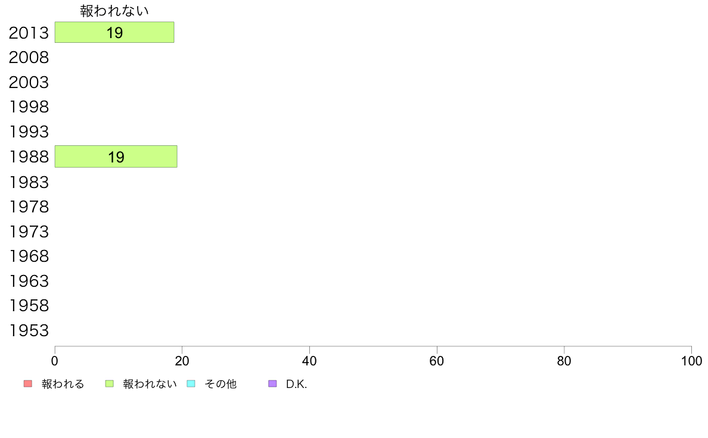Toggle the D.K. legend text

(x=296, y=384)
